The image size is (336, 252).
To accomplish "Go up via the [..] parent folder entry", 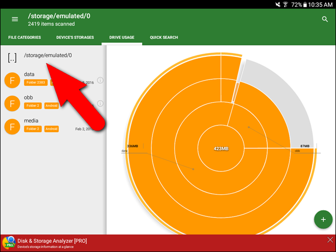I will click(x=12, y=56).
